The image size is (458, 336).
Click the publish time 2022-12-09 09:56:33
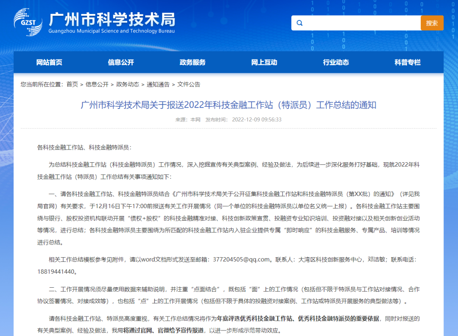257,119
